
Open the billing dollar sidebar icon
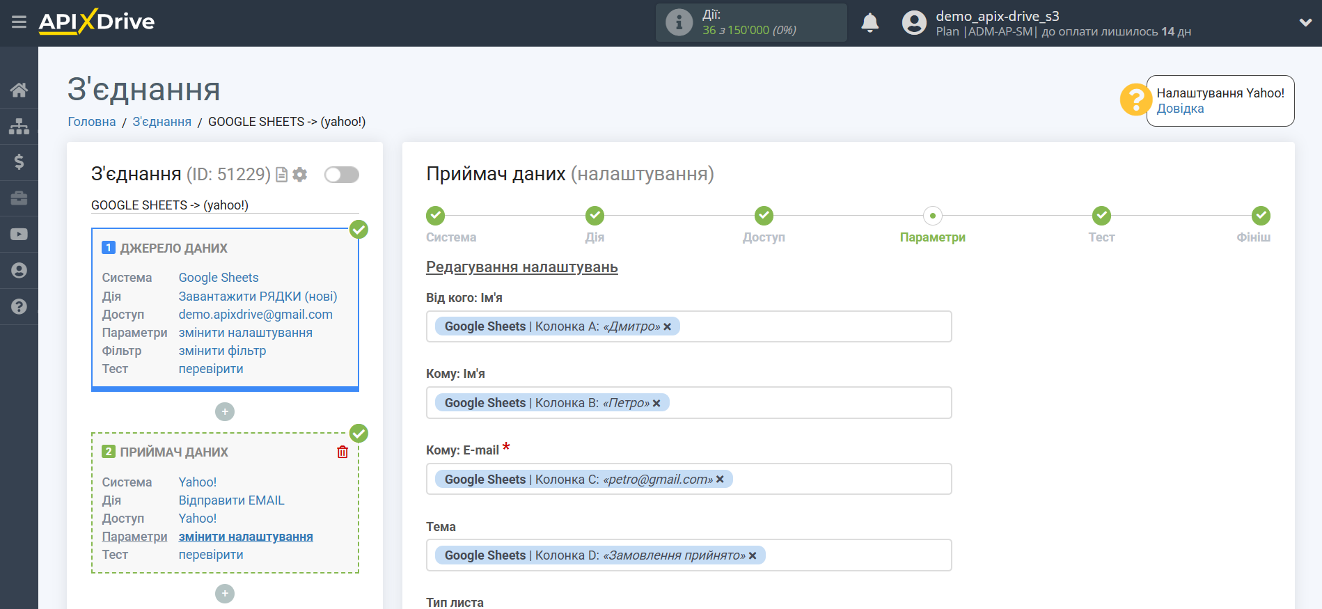point(19,162)
